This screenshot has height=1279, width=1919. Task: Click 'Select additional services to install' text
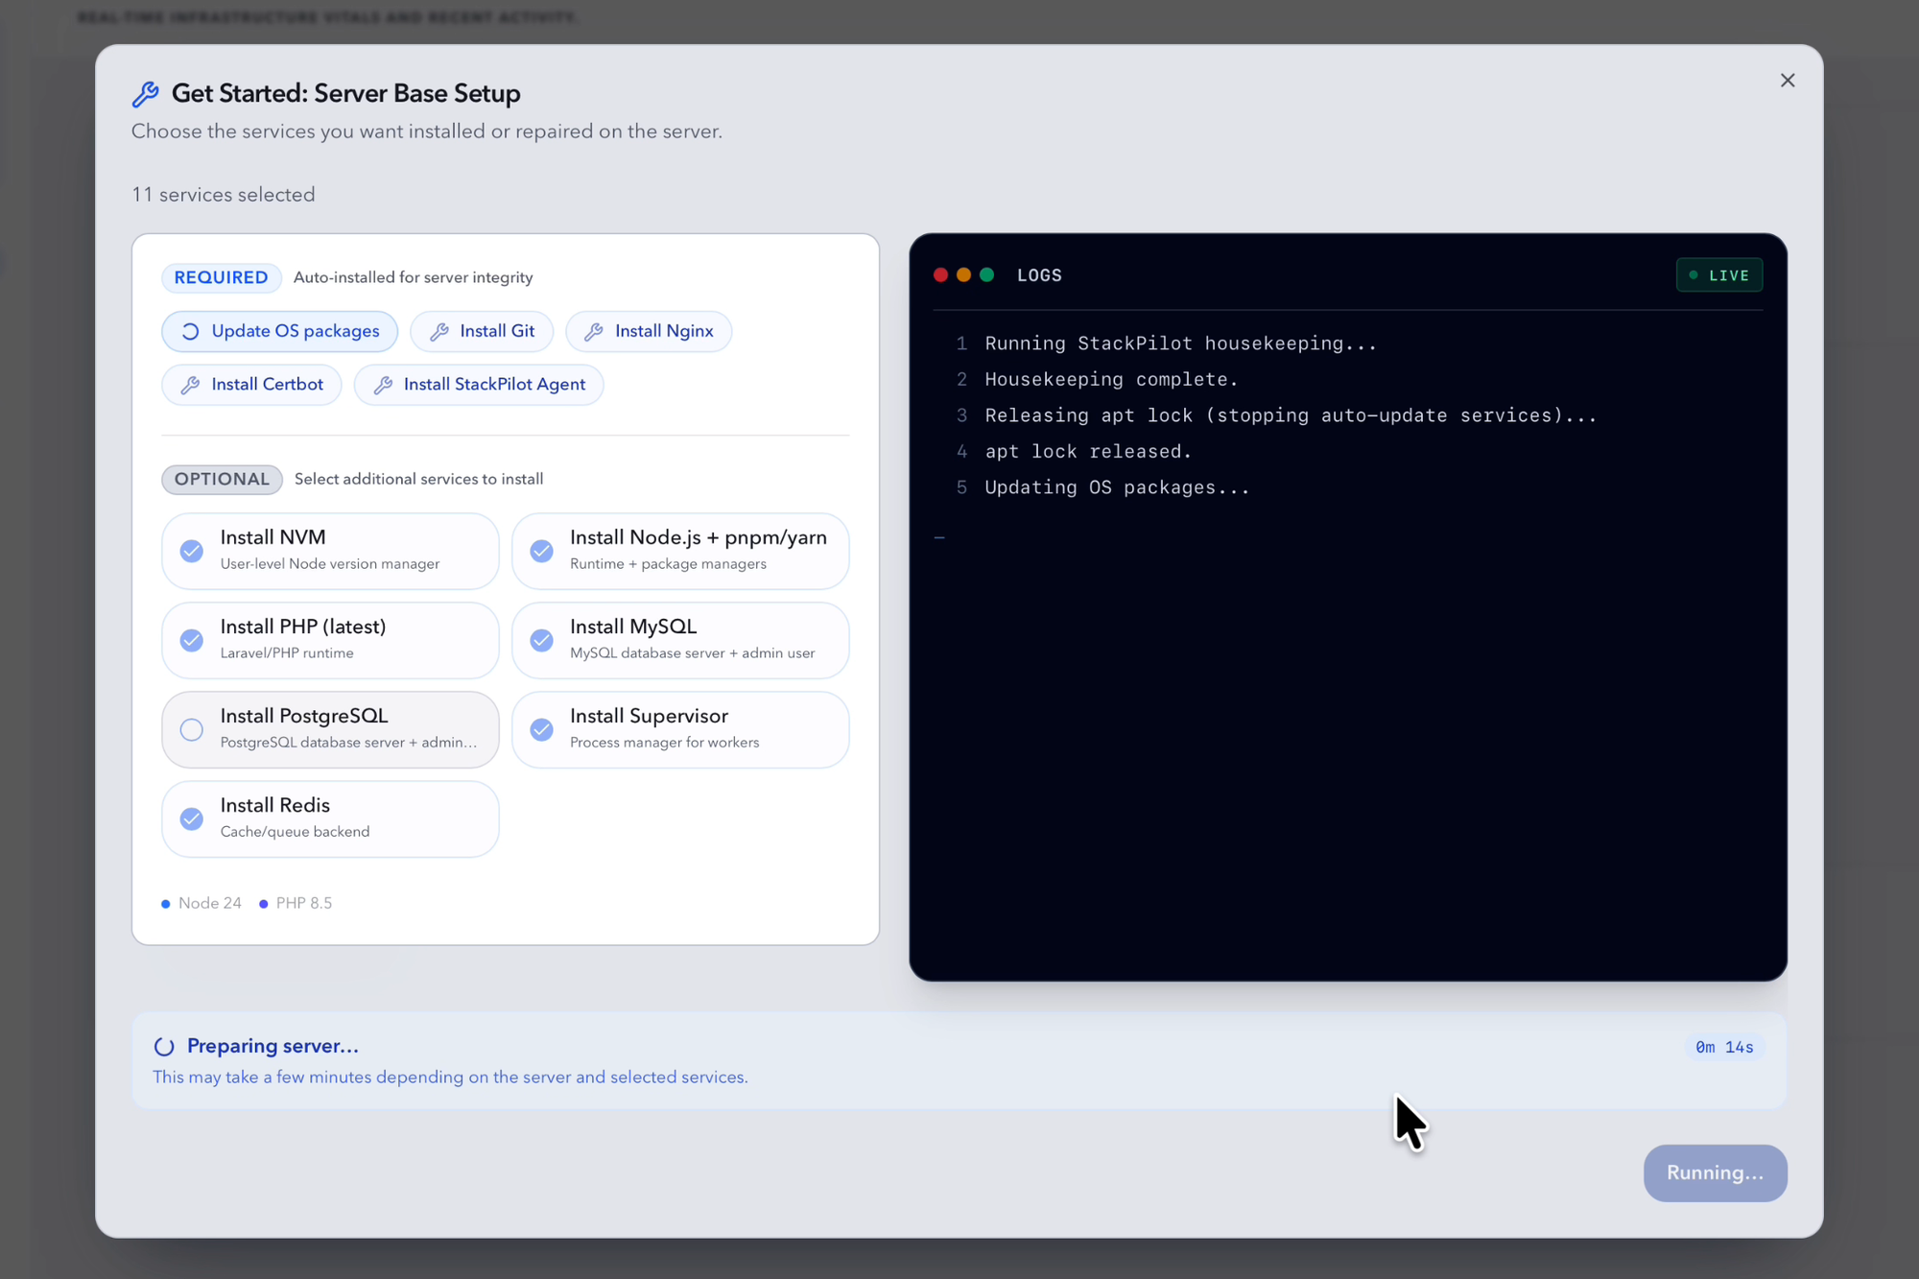pyautogui.click(x=418, y=479)
